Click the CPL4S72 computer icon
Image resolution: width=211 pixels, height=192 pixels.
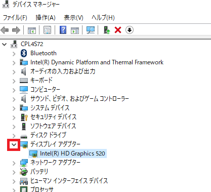[x=14, y=44]
